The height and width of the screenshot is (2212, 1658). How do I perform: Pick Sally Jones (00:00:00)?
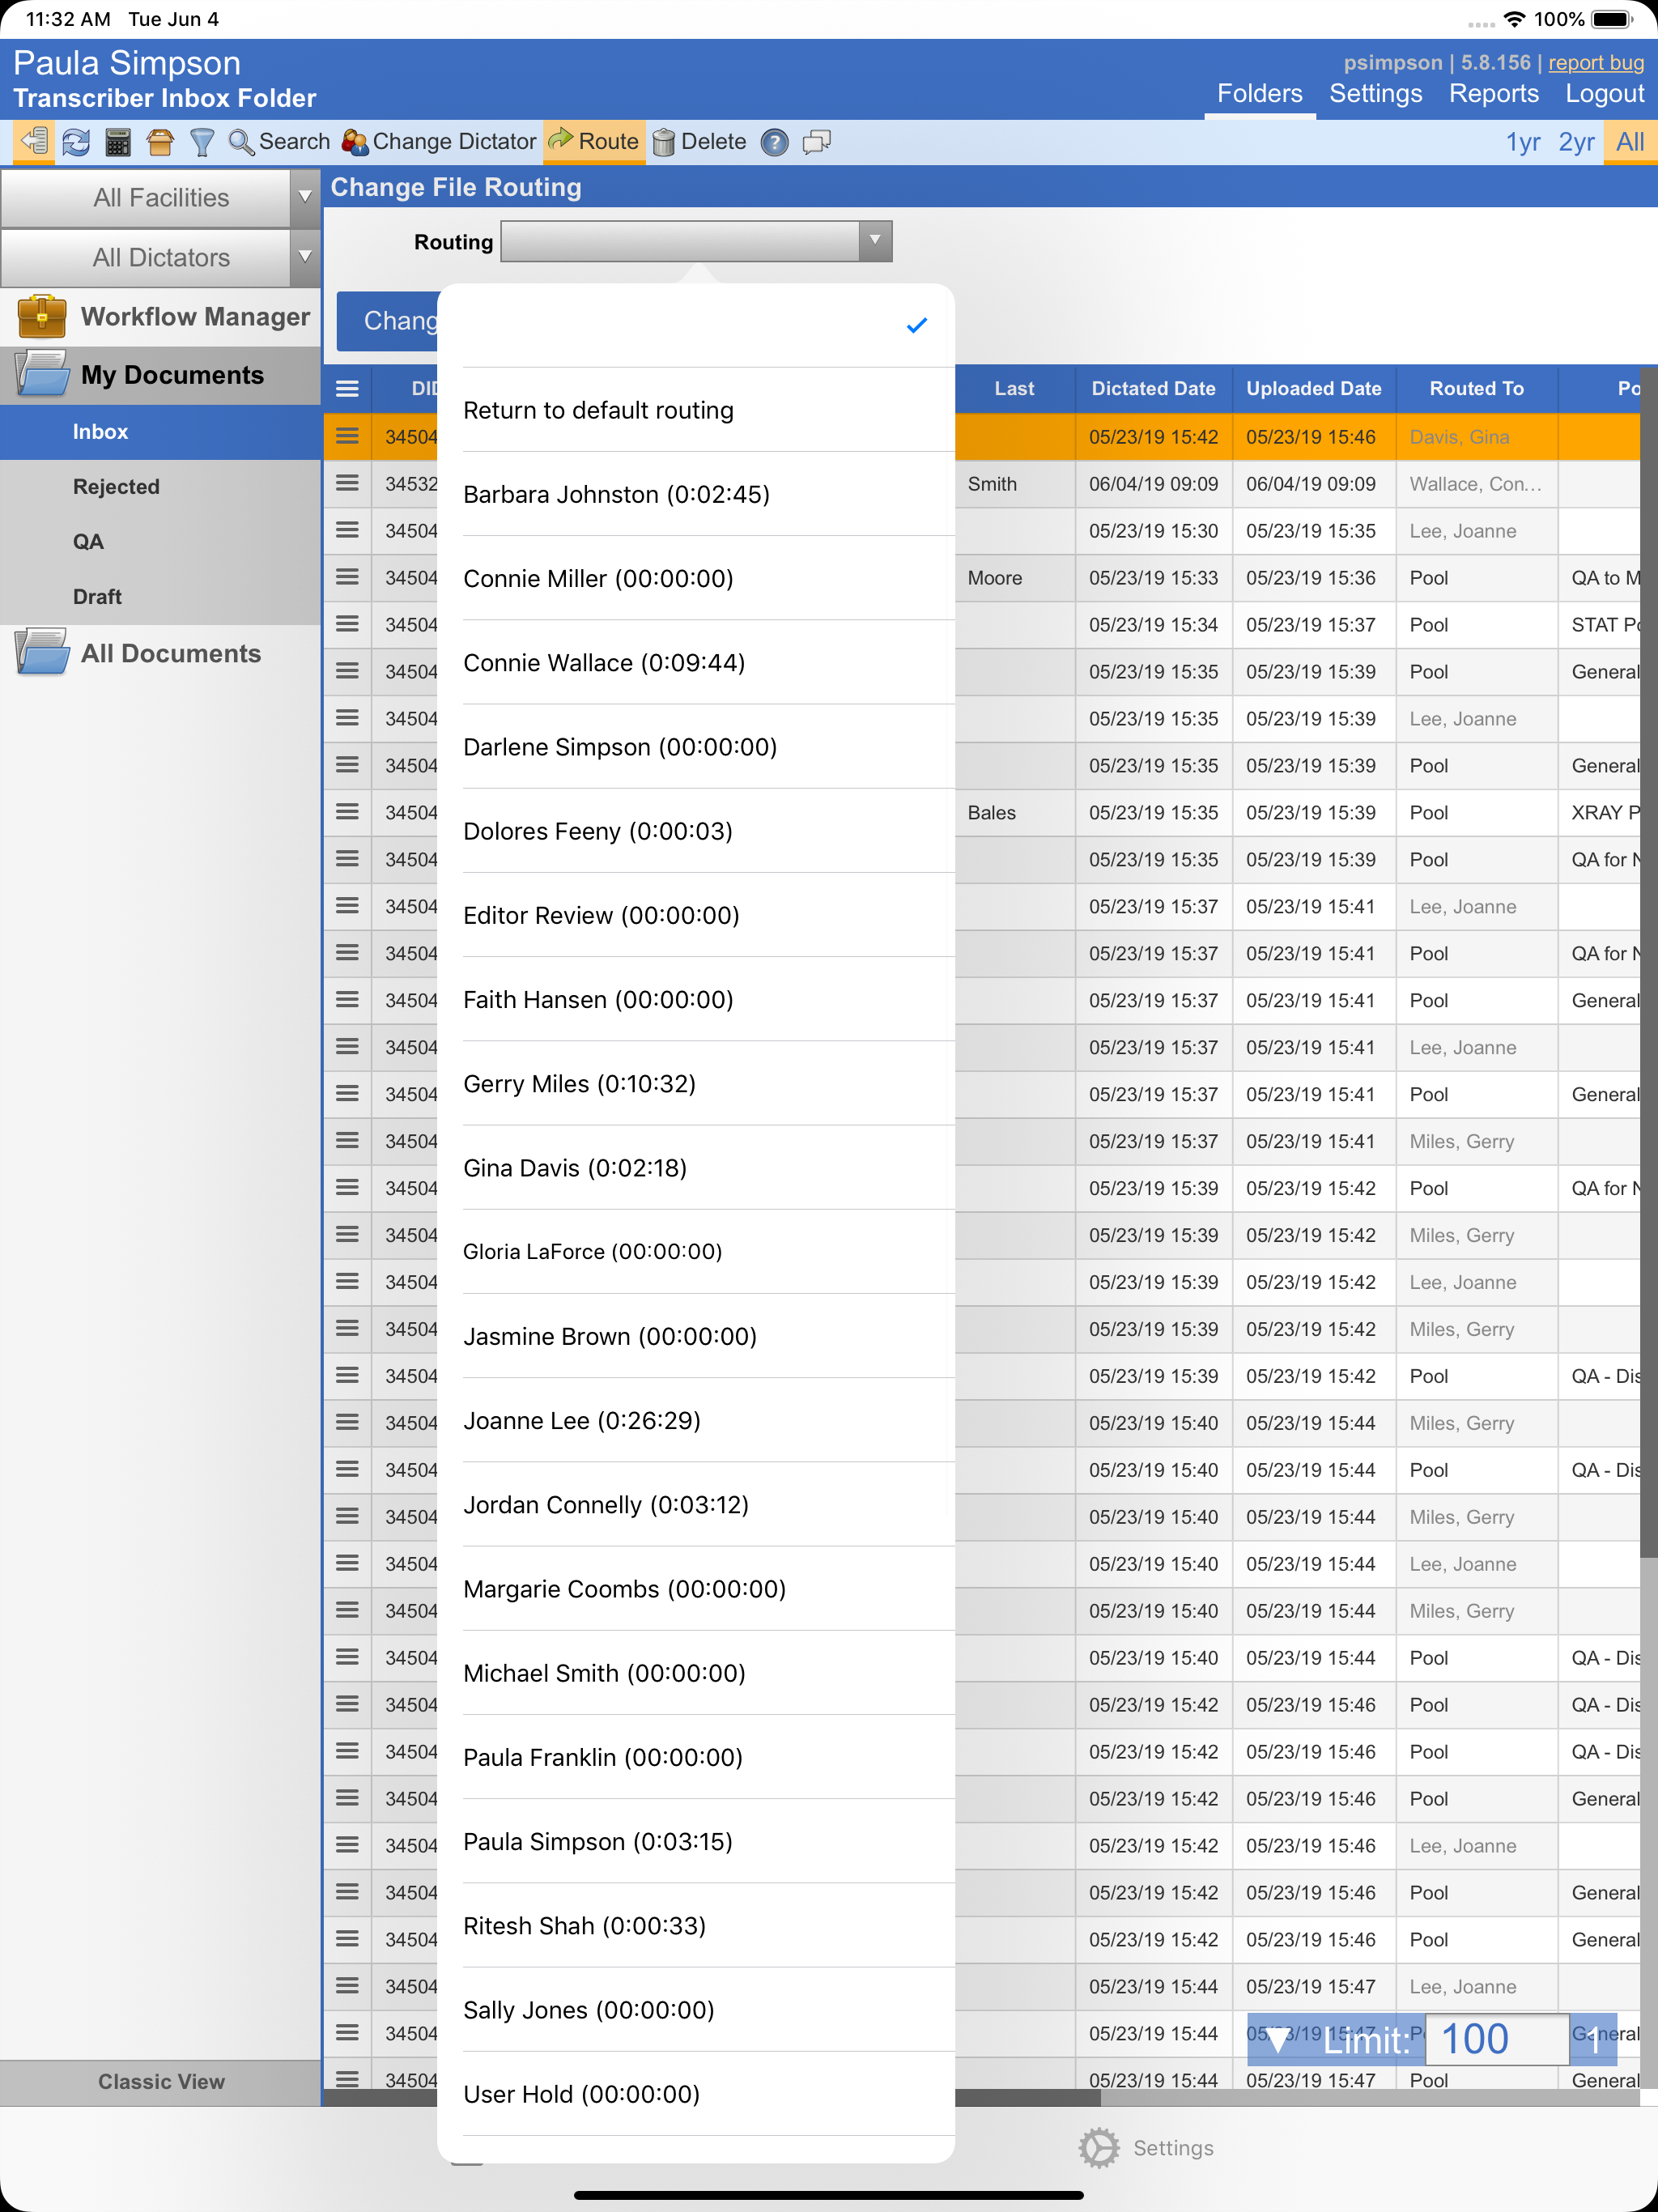click(696, 2010)
